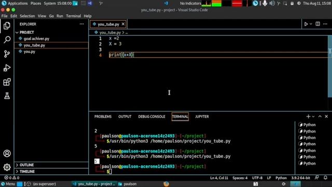Image resolution: width=332 pixels, height=187 pixels.
Task: Split the editor right
Action: point(317,24)
